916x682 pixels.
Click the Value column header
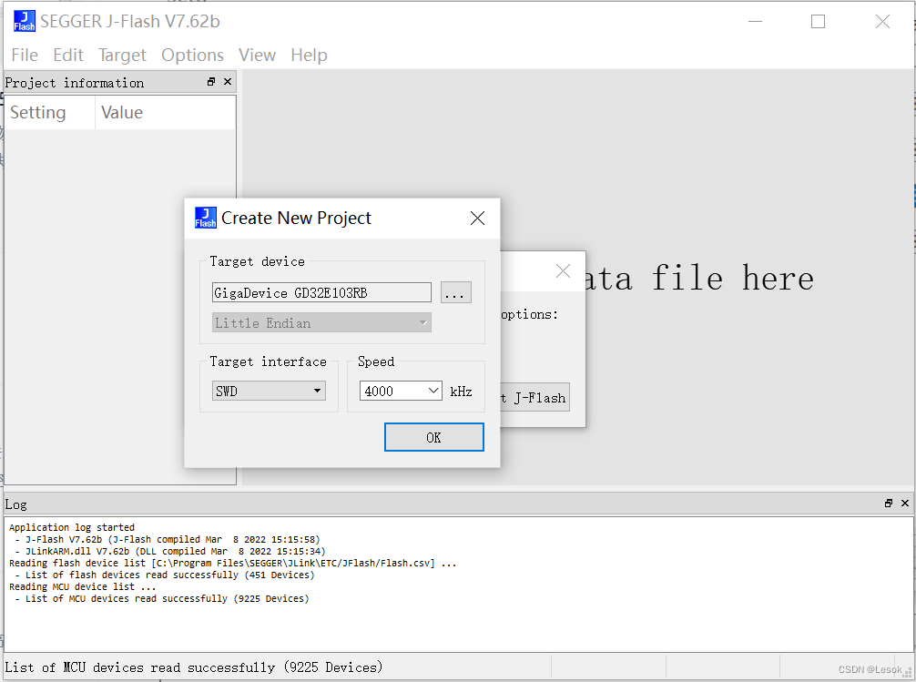point(166,112)
